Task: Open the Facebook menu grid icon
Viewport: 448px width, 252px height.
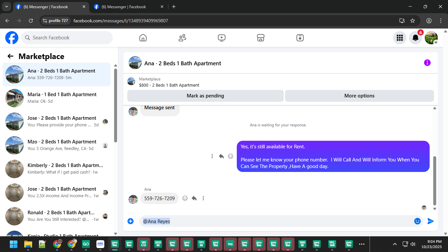Action: (400, 38)
